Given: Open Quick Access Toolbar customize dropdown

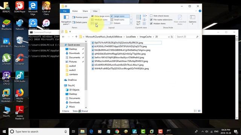Looking at the screenshot, I should 70,31.
